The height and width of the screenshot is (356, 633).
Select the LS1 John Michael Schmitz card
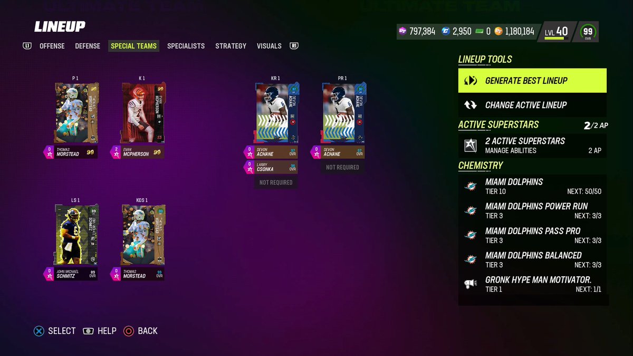click(x=75, y=234)
